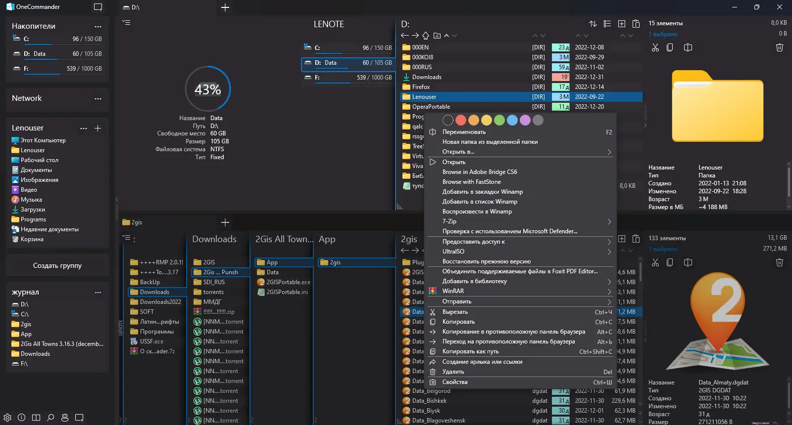Open the Накопители three-dots menu
792x425 pixels.
pos(98,26)
